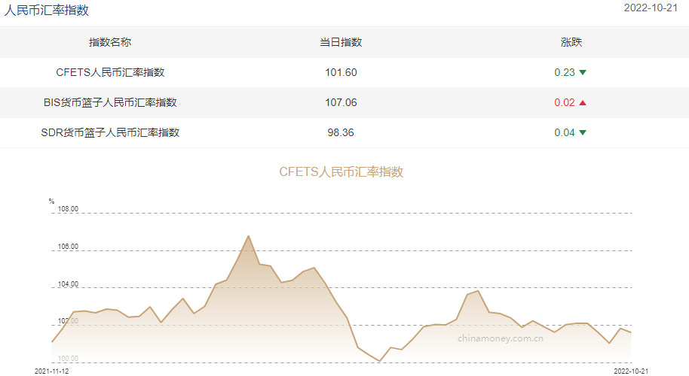Click the change value 0.04
Viewport: 689px width, 376px height.
[x=565, y=132]
